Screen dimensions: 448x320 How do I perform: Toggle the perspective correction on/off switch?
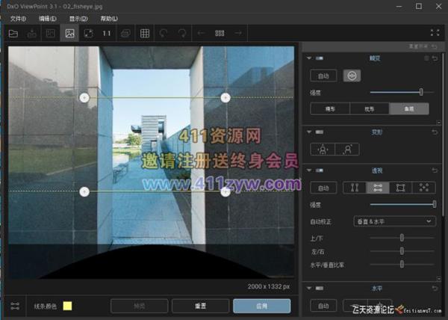[320, 170]
